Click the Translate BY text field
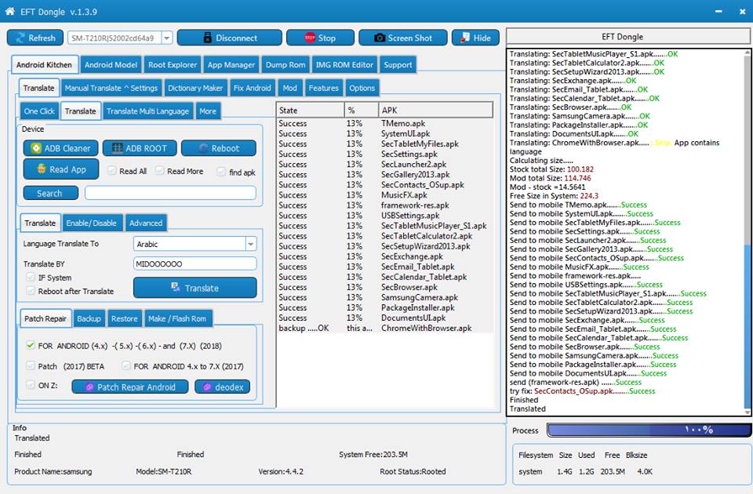753x494 pixels. pyautogui.click(x=195, y=263)
